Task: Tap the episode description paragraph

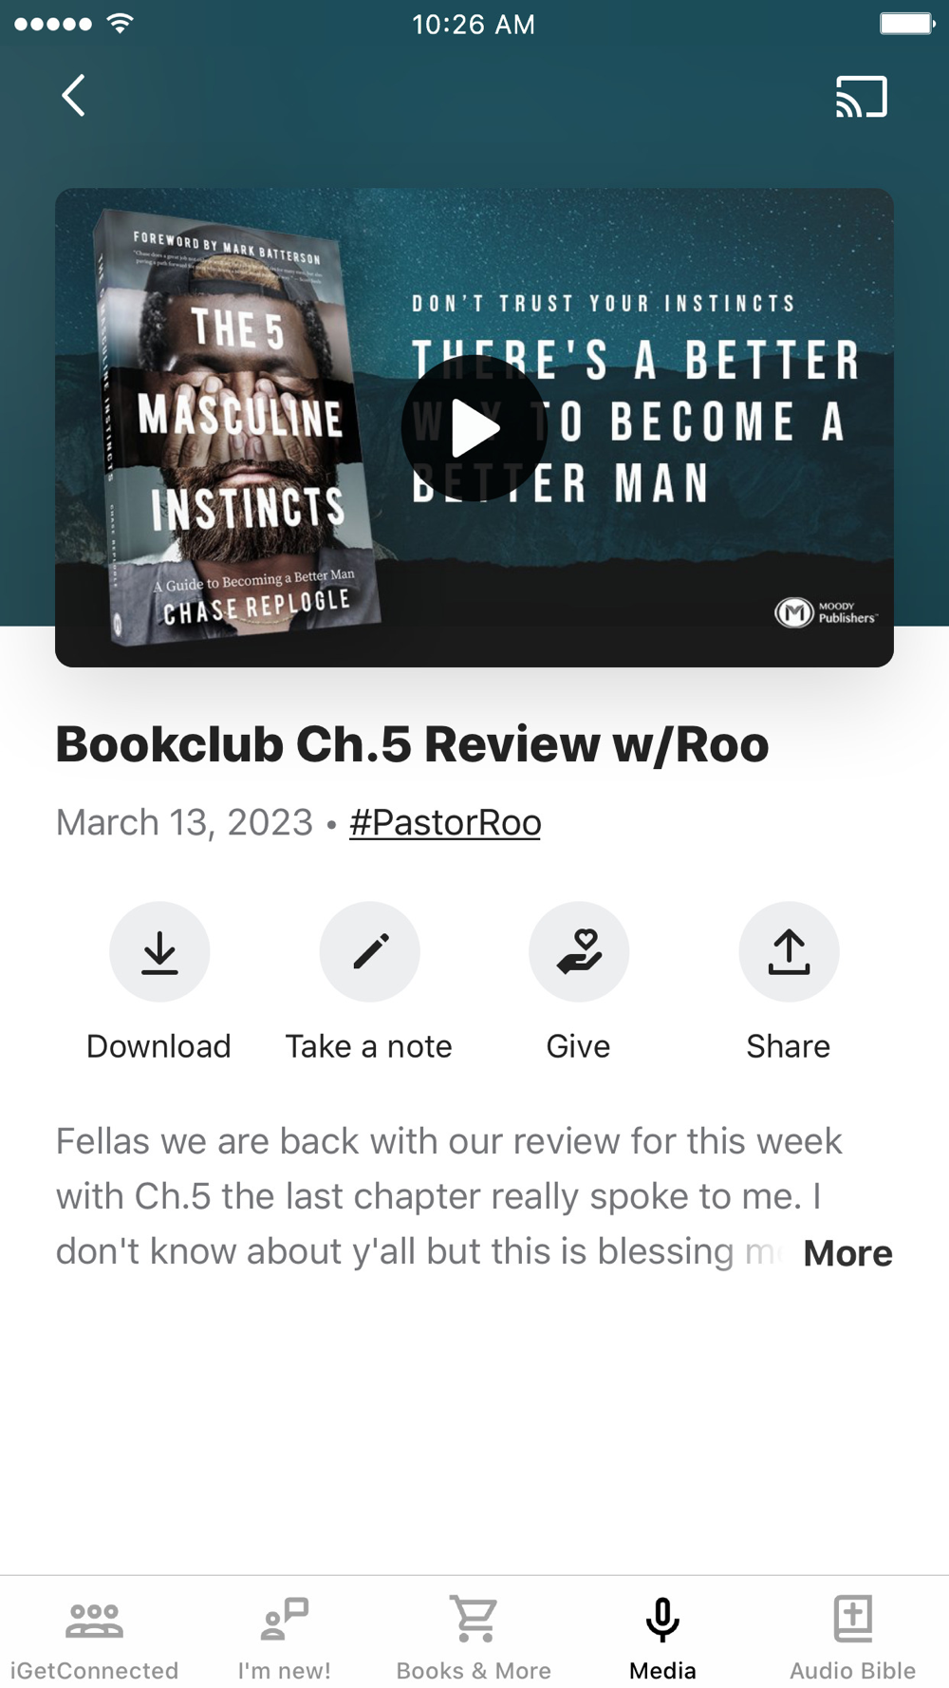Action: click(449, 1196)
